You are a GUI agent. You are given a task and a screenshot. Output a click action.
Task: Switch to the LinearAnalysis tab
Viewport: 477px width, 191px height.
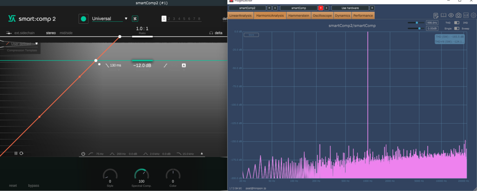(x=241, y=15)
